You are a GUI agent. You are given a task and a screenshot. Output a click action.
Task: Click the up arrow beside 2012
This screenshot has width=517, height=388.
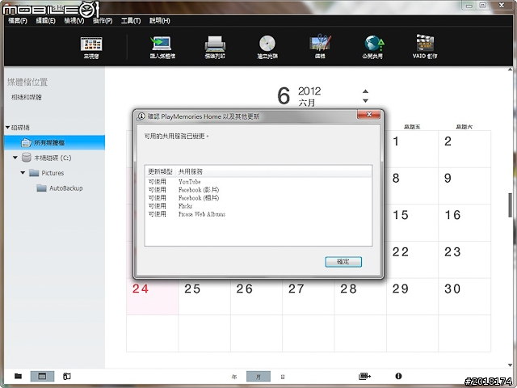pyautogui.click(x=365, y=92)
